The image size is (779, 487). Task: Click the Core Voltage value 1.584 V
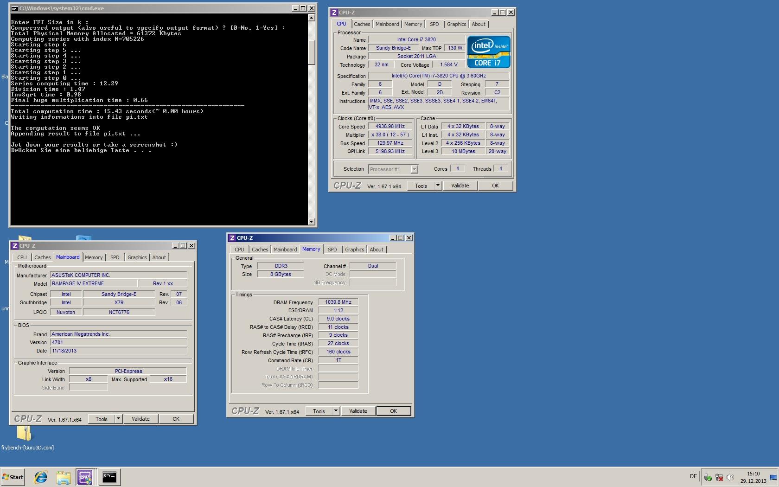pos(449,64)
